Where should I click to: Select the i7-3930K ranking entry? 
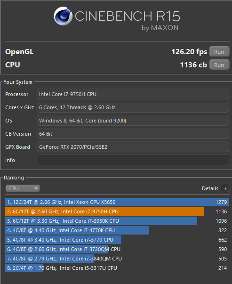[117, 221]
